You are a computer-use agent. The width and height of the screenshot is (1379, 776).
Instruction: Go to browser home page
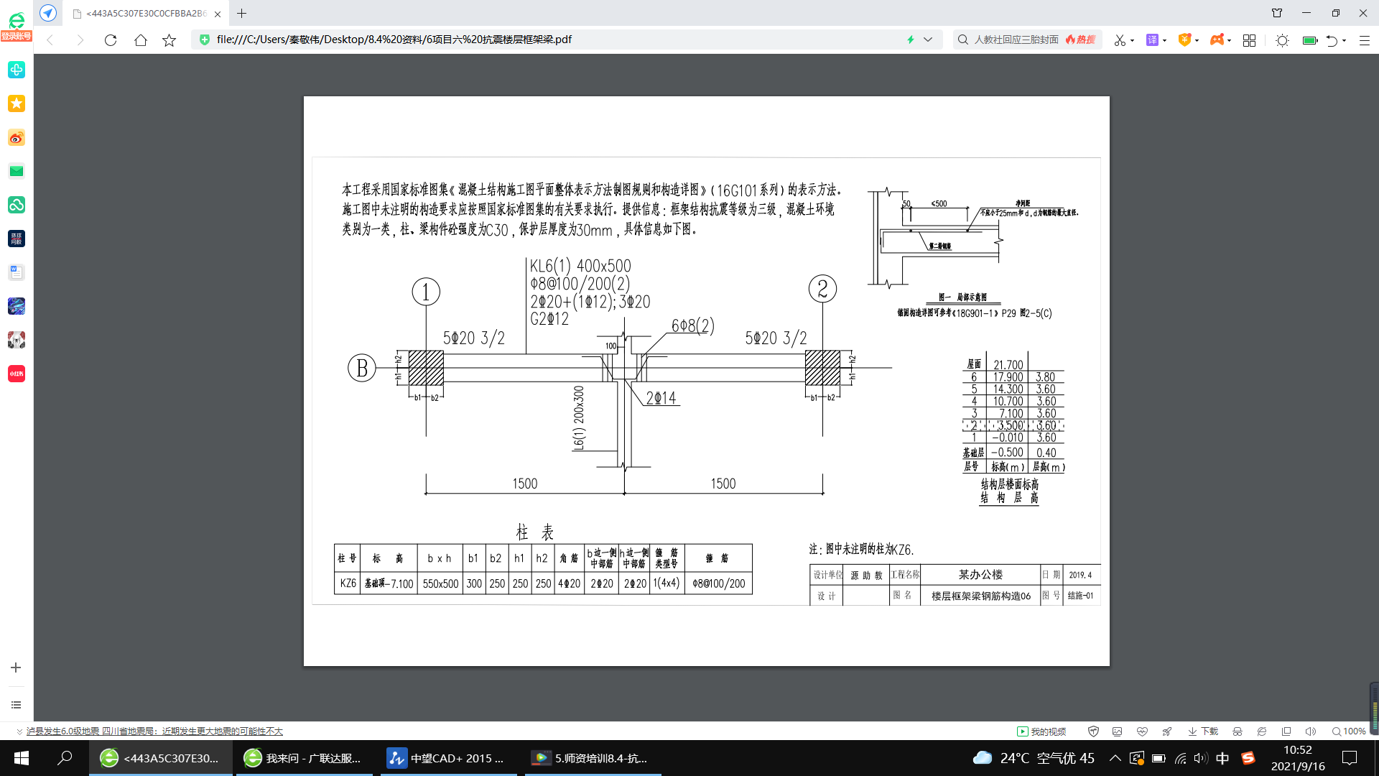pos(141,40)
